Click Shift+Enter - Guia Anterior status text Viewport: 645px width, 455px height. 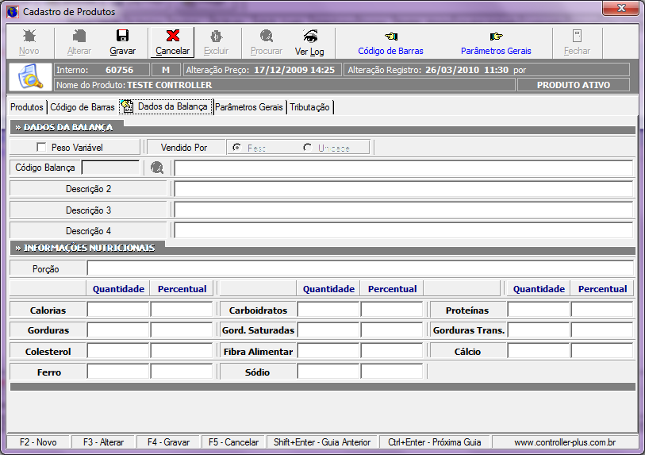click(x=322, y=442)
